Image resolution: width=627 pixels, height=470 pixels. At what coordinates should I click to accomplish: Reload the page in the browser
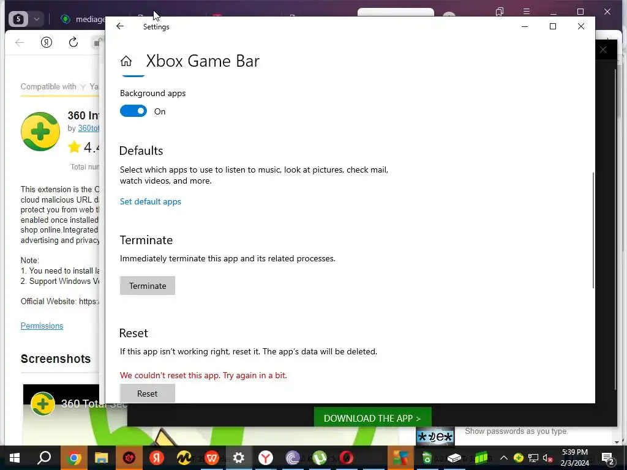point(73,42)
